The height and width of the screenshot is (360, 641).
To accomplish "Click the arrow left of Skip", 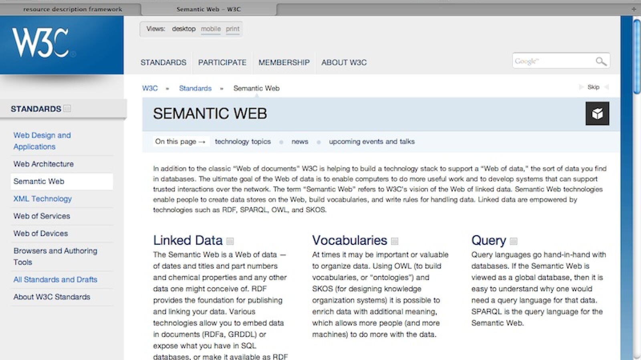I will (x=581, y=87).
